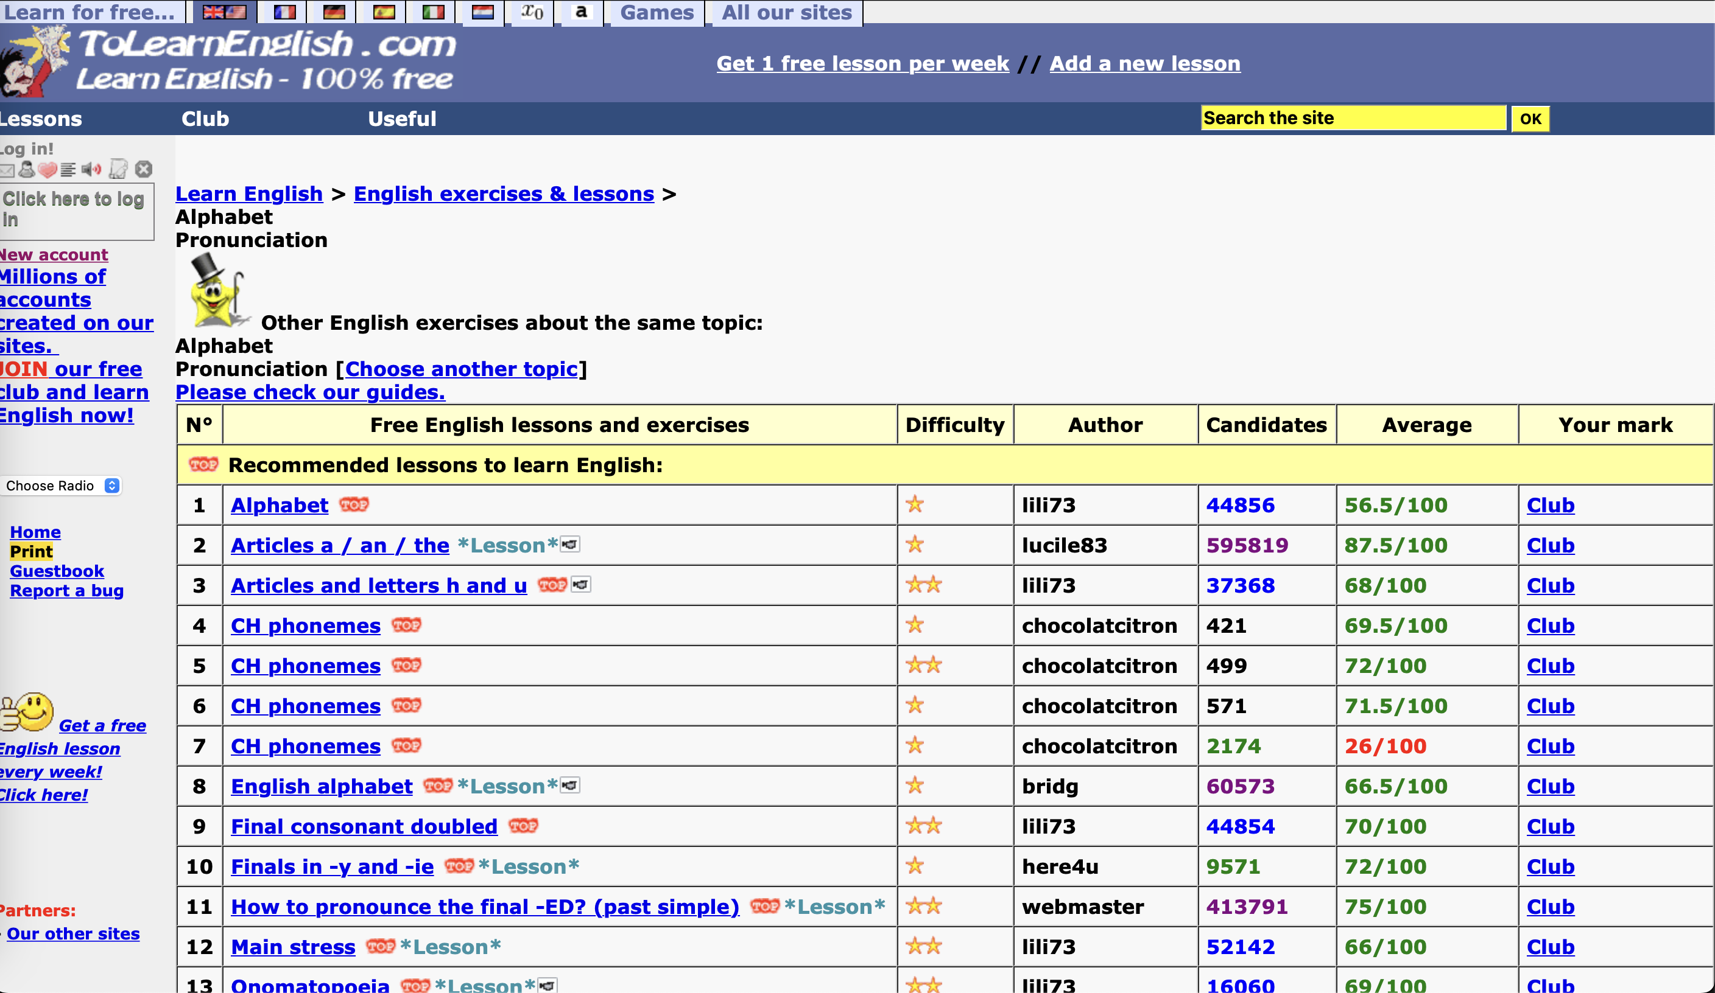The height and width of the screenshot is (993, 1715).
Task: Open the Italian flag site tab
Action: (433, 12)
